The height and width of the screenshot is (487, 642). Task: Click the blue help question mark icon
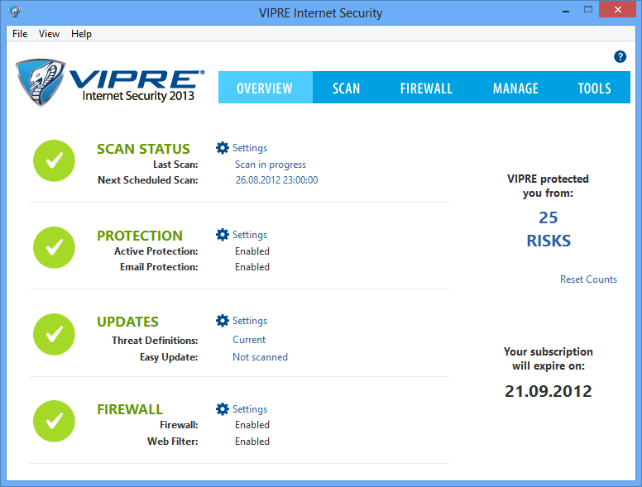[620, 56]
